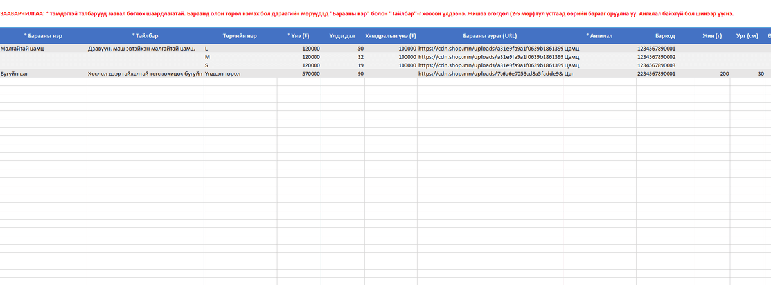Open the 7c6a6e7053cd8a5fadde image URL cell
Viewport: 771px width, 285px height.
click(490, 74)
